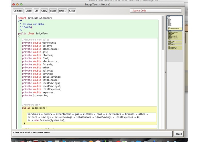Click the 'BudgeTeen – House1' window title
This screenshot has height=142, width=199.
point(98,5)
